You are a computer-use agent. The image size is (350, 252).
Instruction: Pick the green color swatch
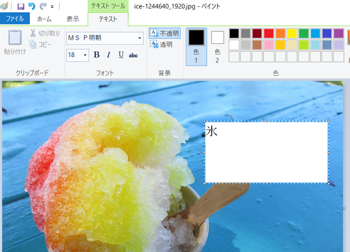(x=304, y=33)
